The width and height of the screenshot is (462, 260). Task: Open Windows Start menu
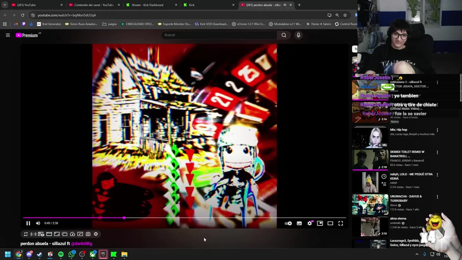point(8,254)
